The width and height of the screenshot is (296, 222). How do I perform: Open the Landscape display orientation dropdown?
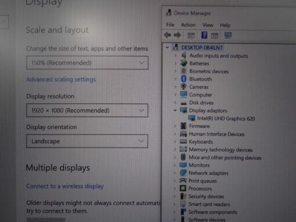coord(87,141)
